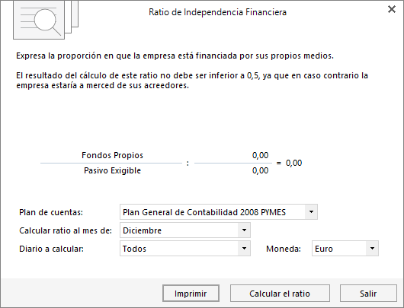The image size is (404, 308).
Task: Expand the Plan General de Contabilidad dropdown arrow
Action: tap(311, 212)
